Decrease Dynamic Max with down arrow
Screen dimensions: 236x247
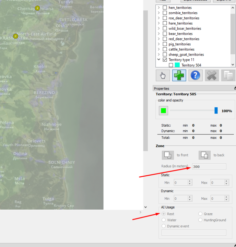(x=226, y=200)
